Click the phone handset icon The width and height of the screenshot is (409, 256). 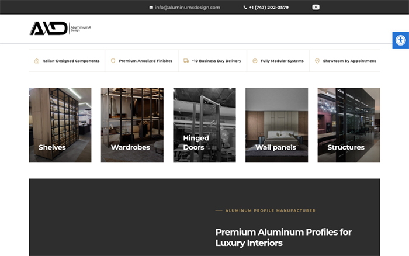[245, 8]
